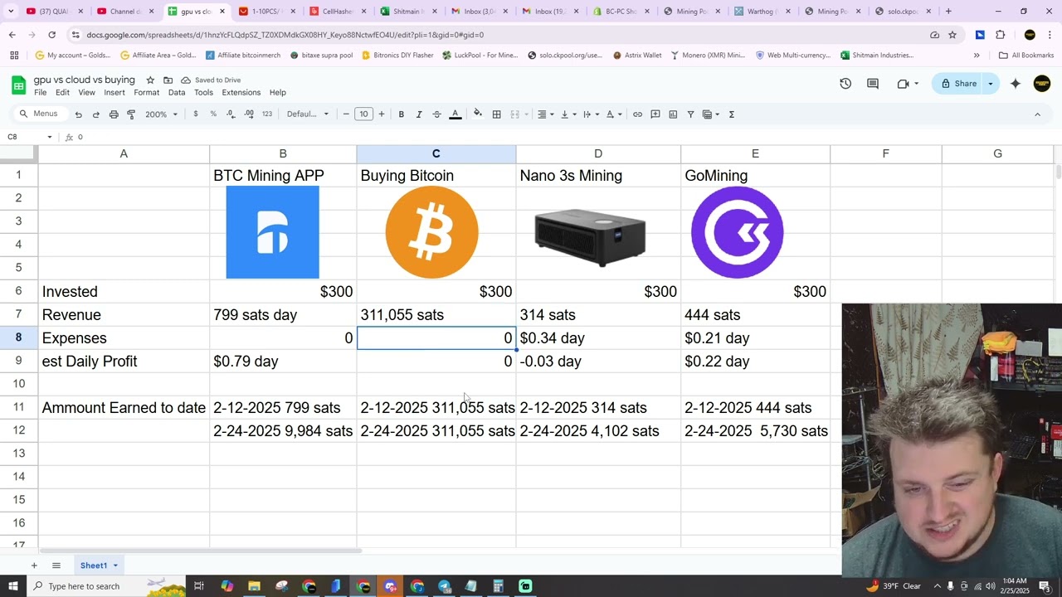Viewport: 1062px width, 597px height.
Task: Star the document gpu vs cloud vs buying
Action: point(150,80)
